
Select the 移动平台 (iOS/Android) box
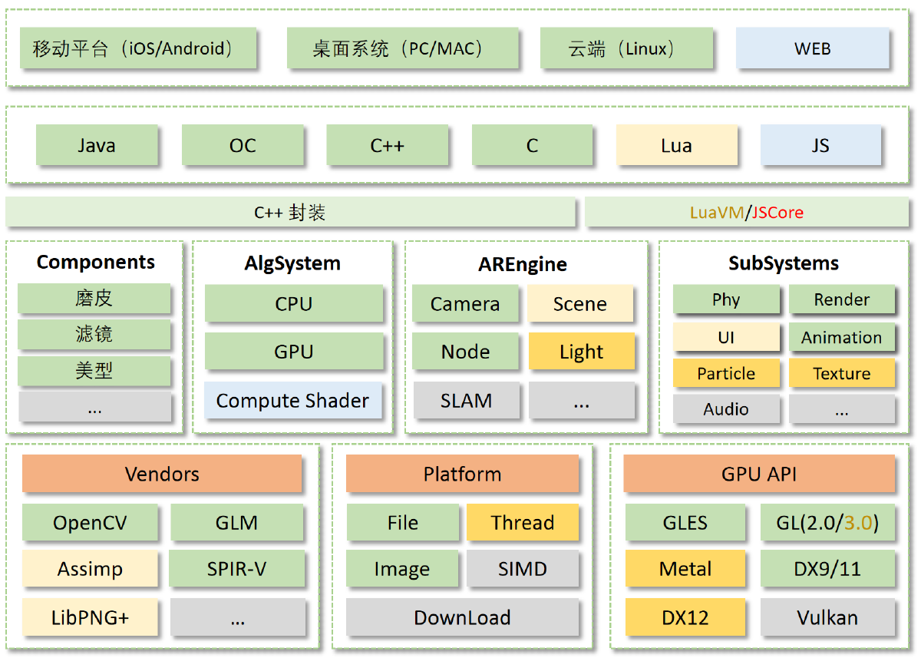[x=138, y=48]
